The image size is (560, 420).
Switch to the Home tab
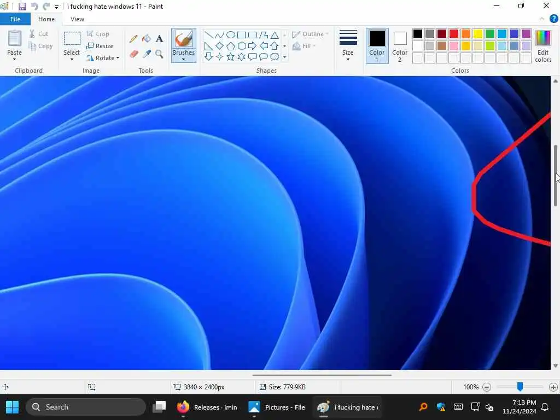point(46,19)
